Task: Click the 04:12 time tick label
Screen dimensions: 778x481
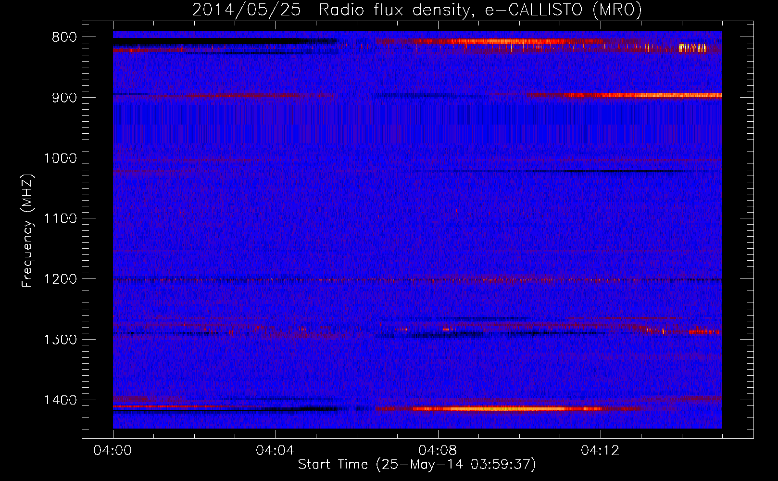Action: coord(600,451)
